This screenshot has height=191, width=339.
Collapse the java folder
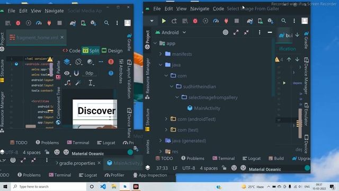(160, 65)
